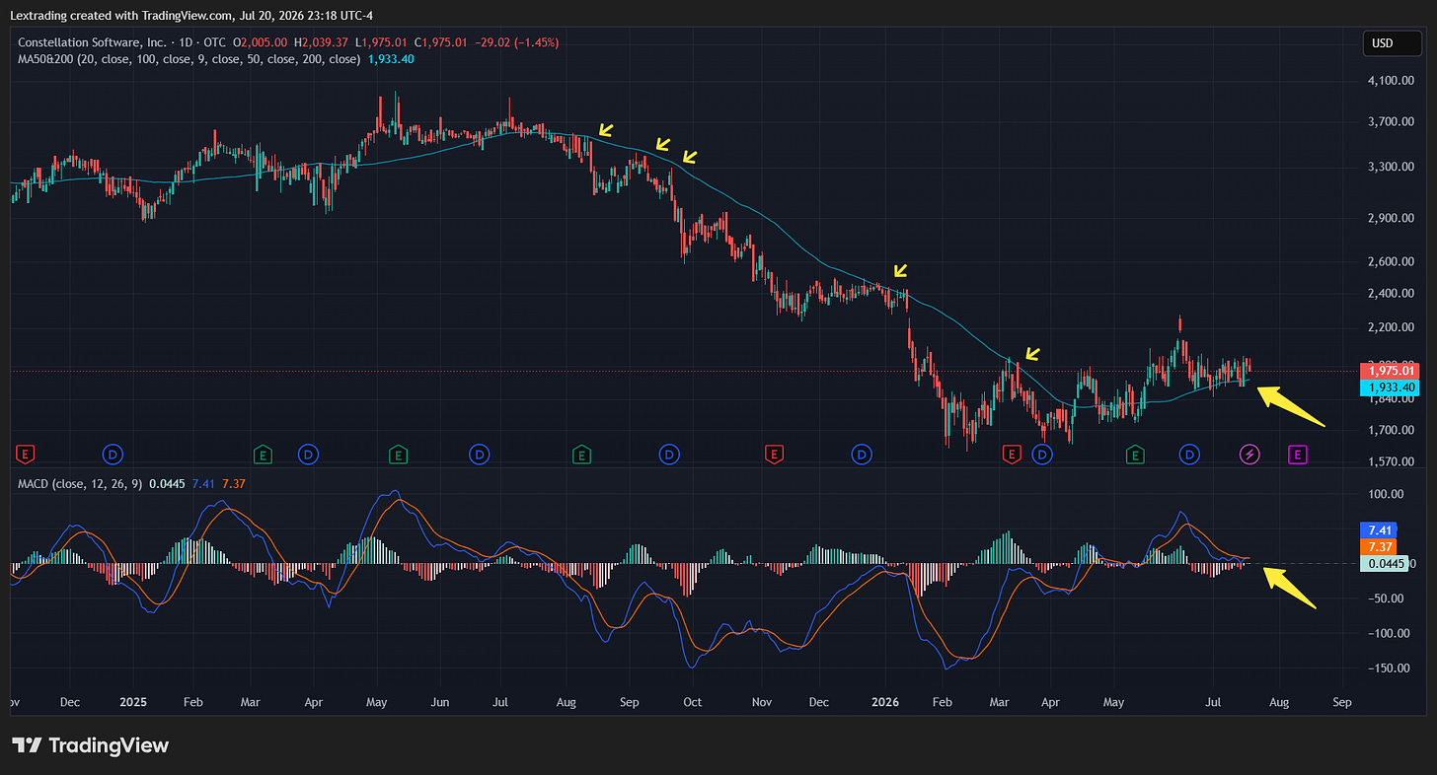Click the −100.00 MACD axis label
This screenshot has width=1437, height=775.
click(1387, 633)
